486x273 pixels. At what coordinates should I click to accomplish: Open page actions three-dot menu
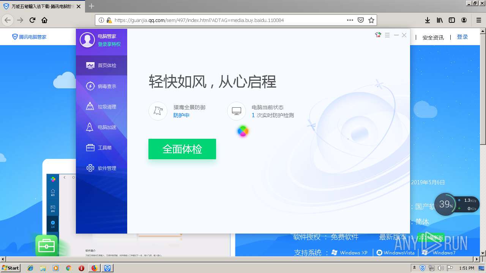click(x=350, y=20)
